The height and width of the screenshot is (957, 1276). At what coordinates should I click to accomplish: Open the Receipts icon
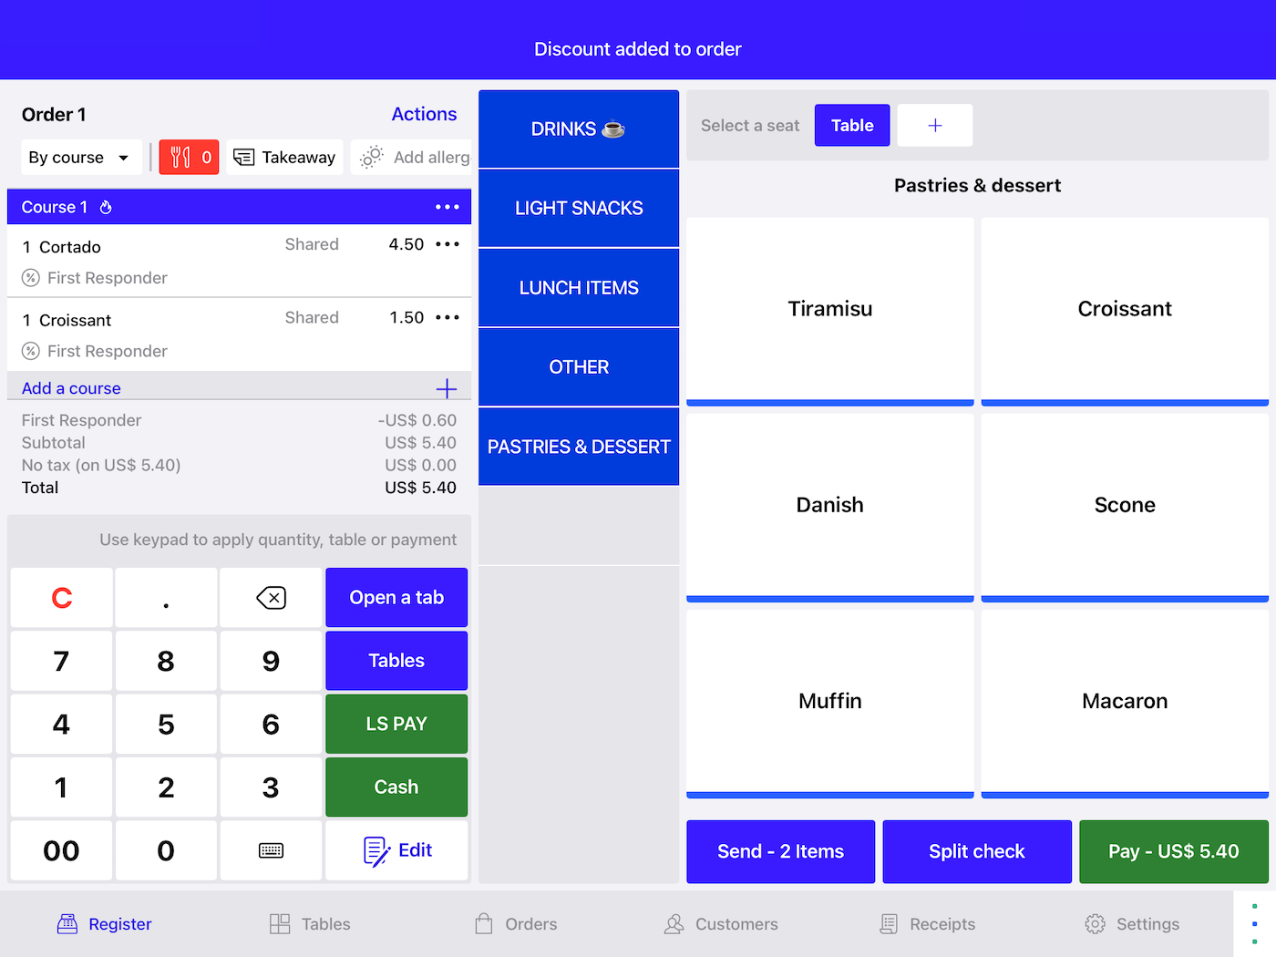coord(888,923)
